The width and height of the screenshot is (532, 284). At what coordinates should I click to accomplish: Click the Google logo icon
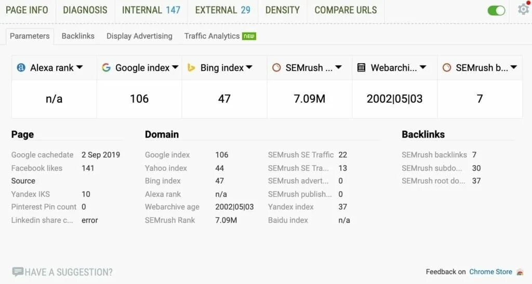tap(106, 67)
